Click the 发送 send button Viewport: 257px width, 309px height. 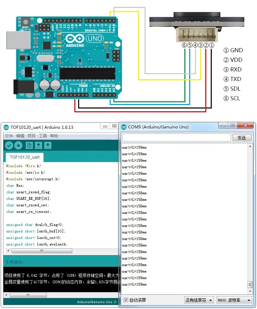(242, 138)
